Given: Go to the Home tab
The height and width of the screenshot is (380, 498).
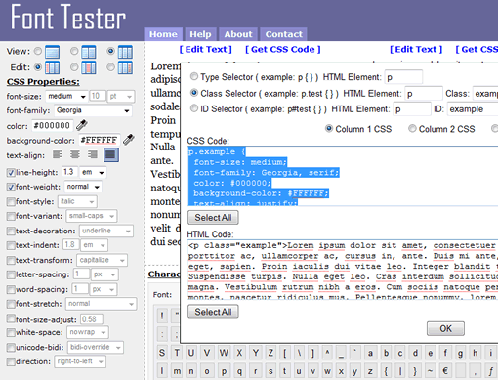Looking at the screenshot, I should pos(163,34).
